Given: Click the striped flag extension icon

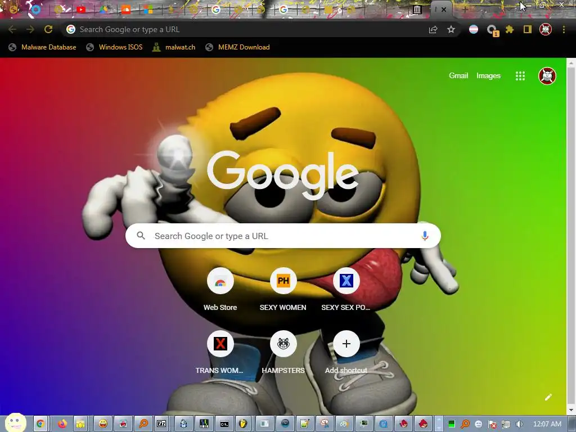Looking at the screenshot, I should [x=474, y=29].
